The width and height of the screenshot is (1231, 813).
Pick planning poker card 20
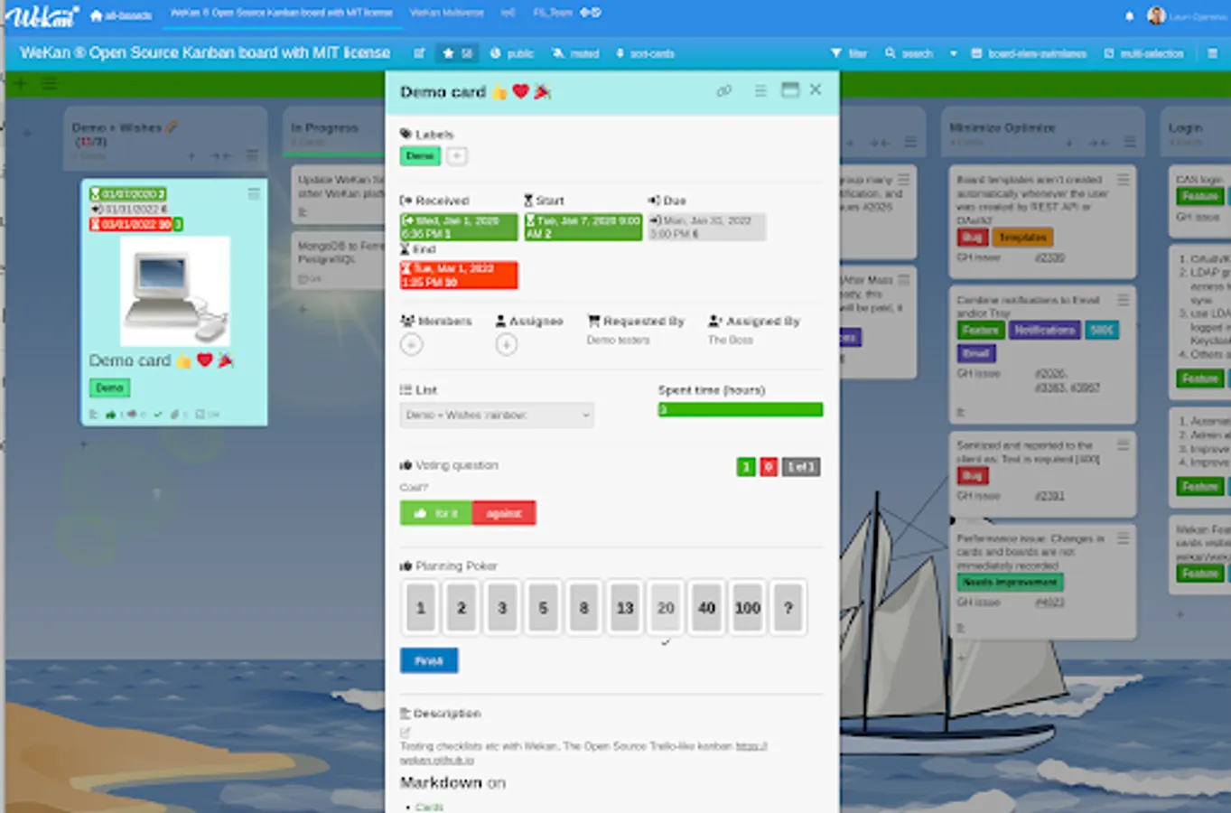(666, 608)
